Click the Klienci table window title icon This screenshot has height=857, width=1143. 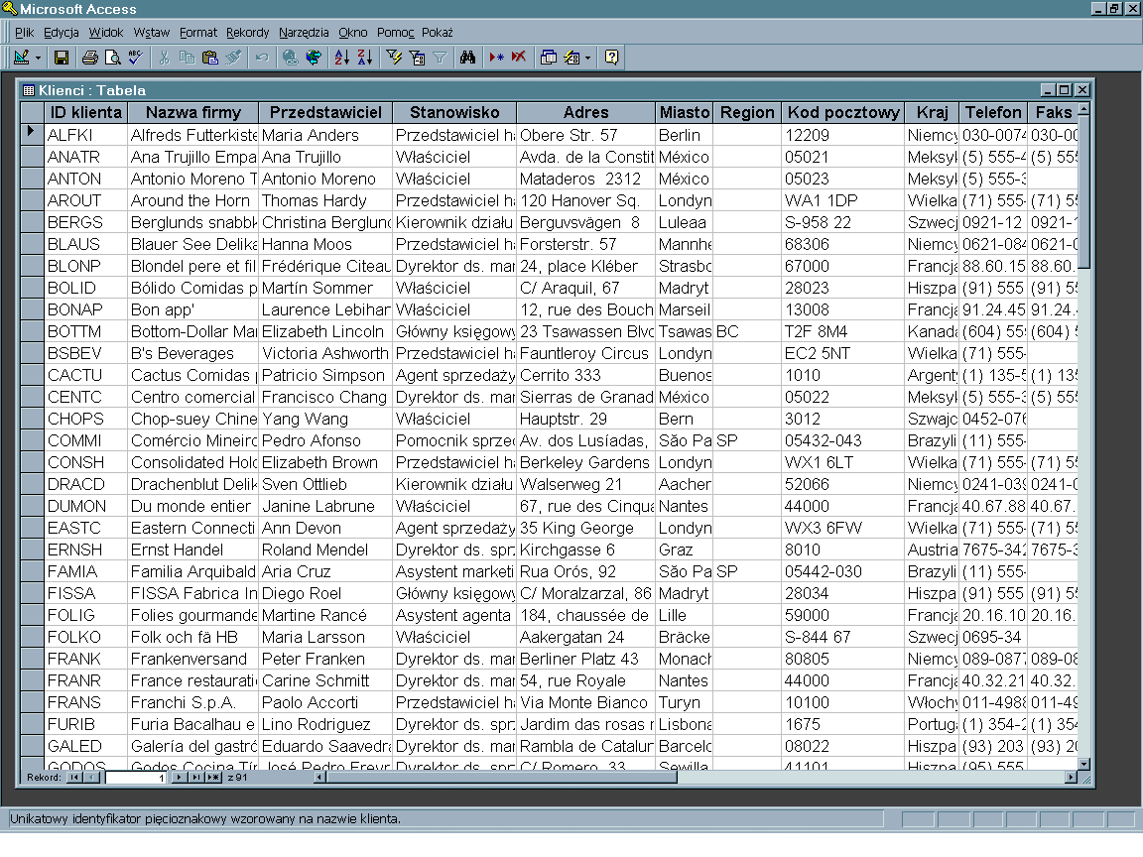tap(29, 90)
